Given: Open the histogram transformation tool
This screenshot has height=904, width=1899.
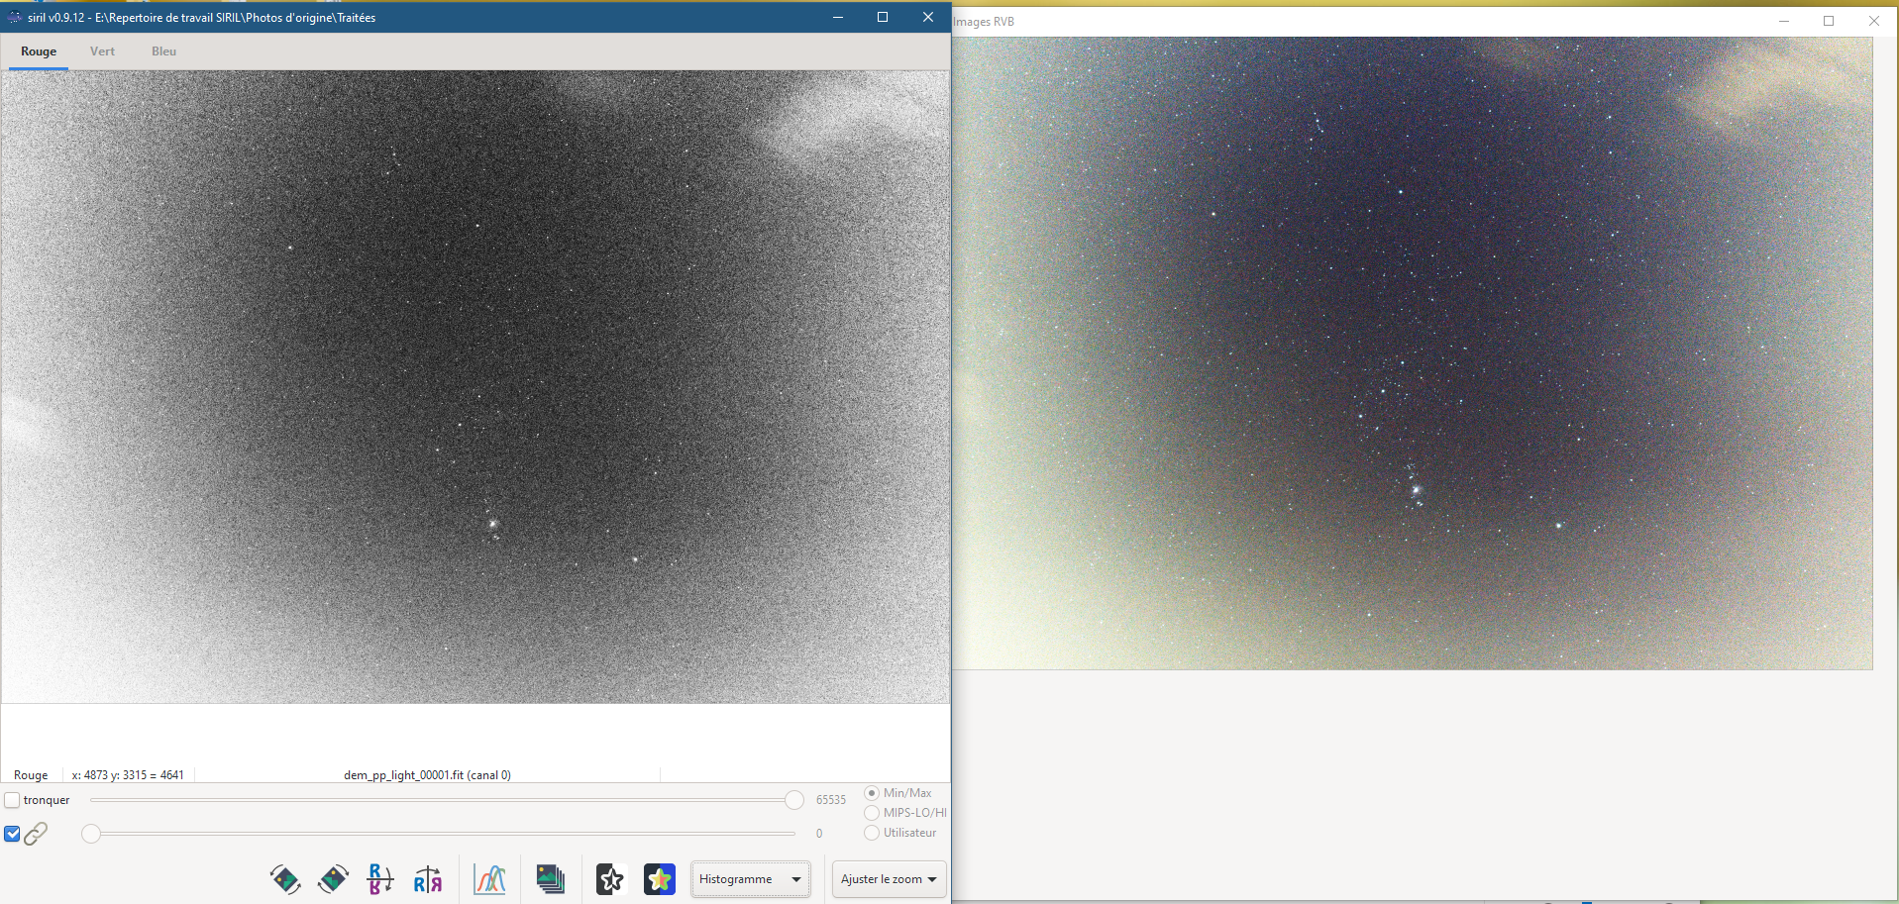Looking at the screenshot, I should coord(489,879).
